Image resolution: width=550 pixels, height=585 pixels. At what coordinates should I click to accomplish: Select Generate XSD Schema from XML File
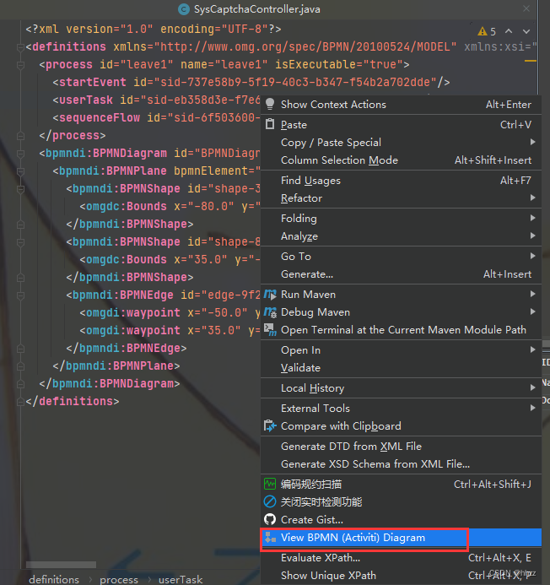click(401, 464)
